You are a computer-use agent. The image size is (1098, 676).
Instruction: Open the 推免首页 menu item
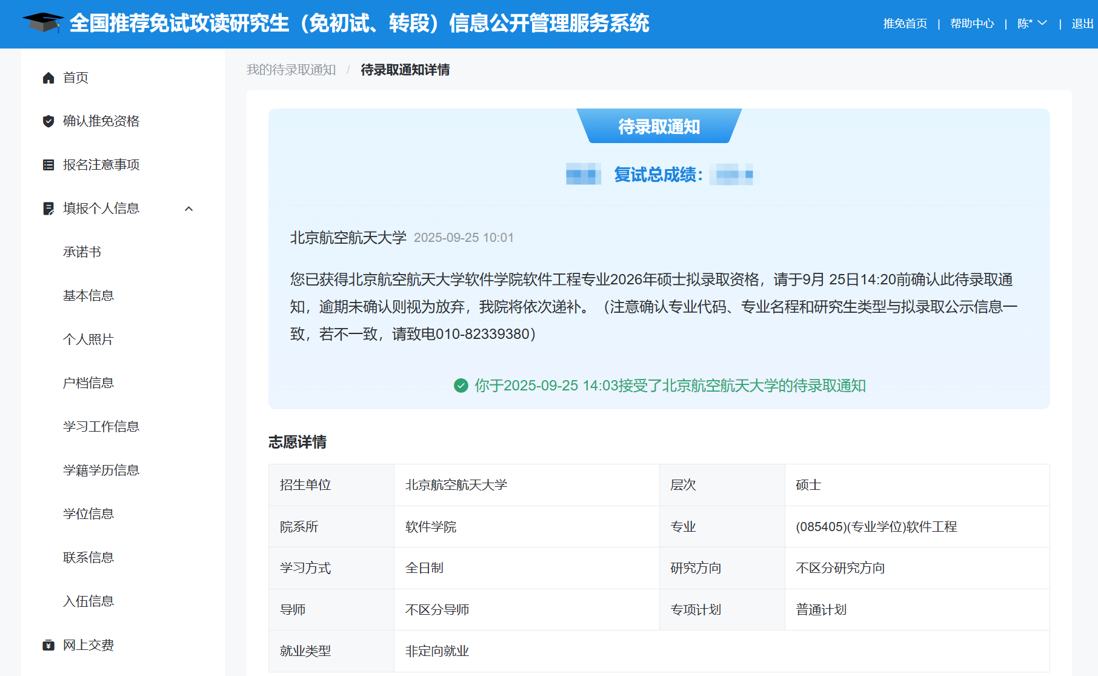click(905, 24)
